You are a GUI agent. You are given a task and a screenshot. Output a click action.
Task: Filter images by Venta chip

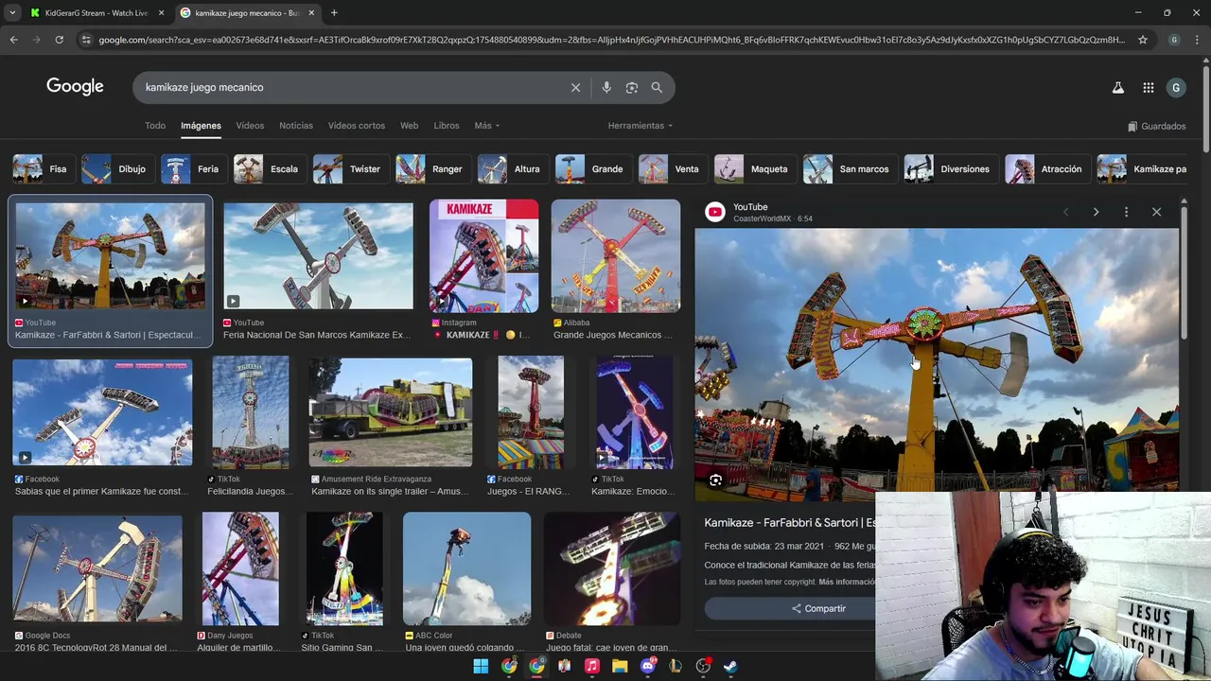pos(673,169)
